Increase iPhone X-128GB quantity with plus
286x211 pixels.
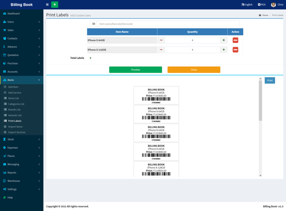pyautogui.click(x=223, y=50)
